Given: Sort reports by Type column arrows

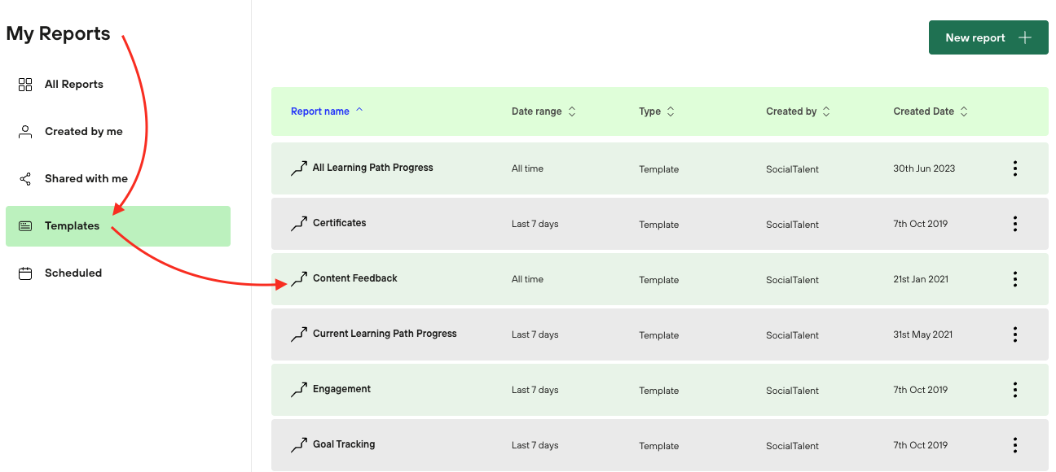Looking at the screenshot, I should coord(671,111).
